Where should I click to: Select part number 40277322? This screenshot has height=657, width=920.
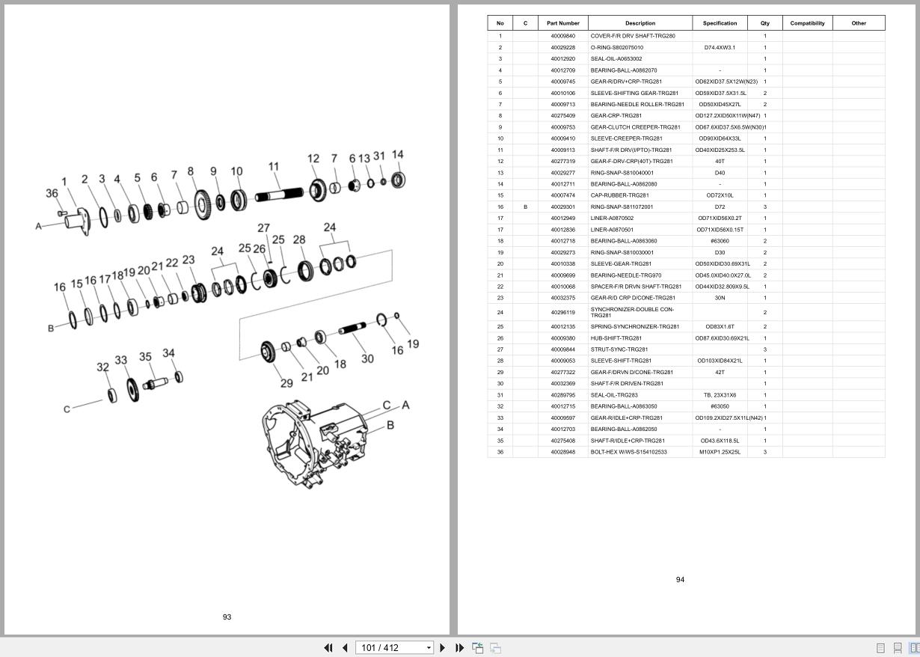563,372
